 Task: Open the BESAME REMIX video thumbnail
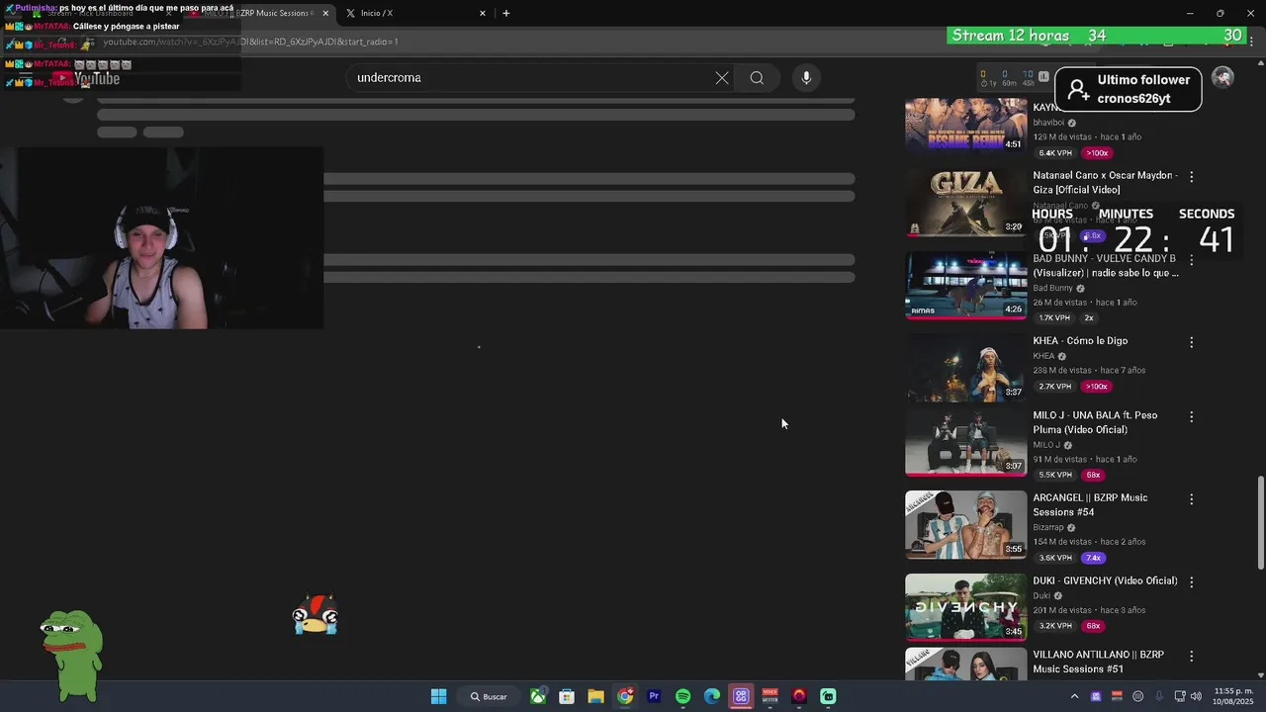(x=966, y=124)
